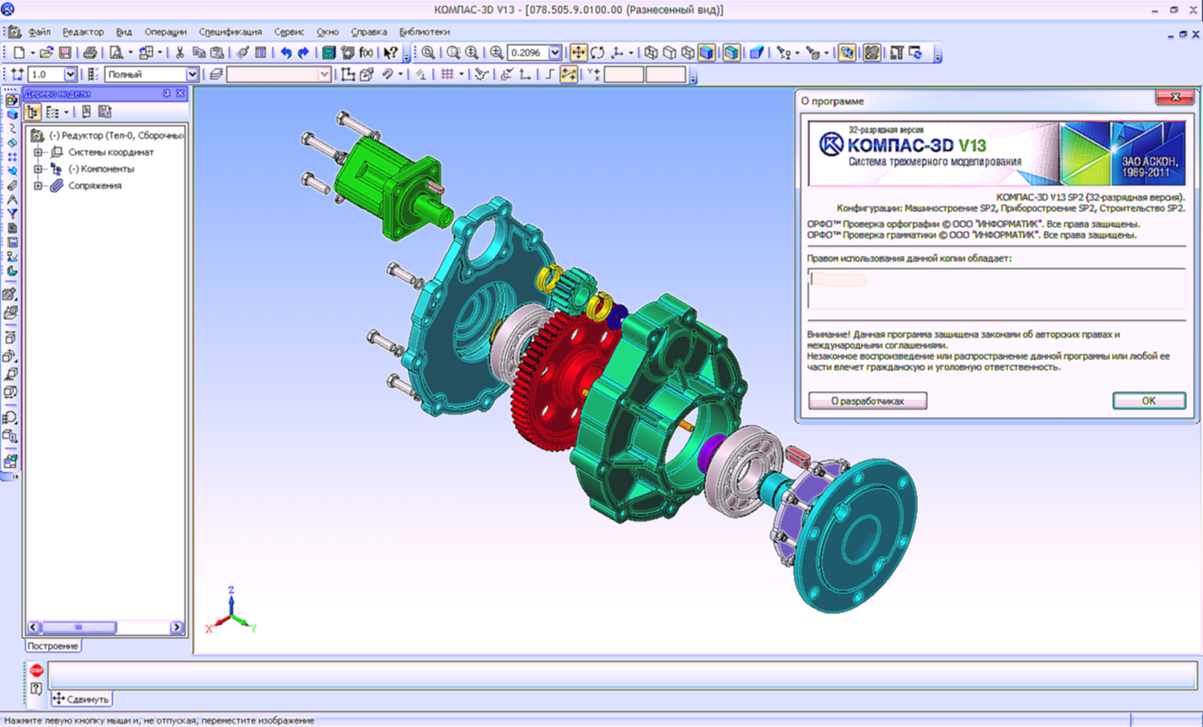The image size is (1203, 727).
Task: Select the filter funnel icon in left toolbar
Action: point(12,213)
